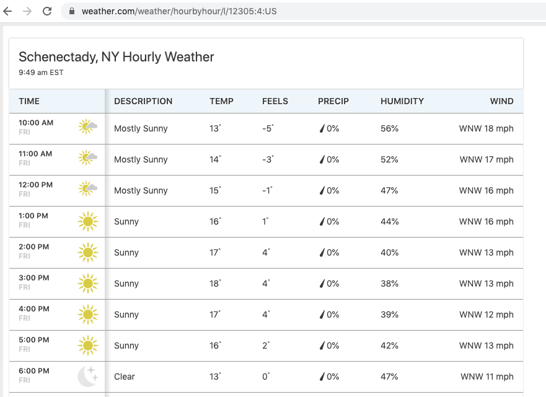Click the TIME column header
546x397 pixels.
(29, 101)
